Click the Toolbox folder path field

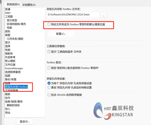tap(74, 15)
